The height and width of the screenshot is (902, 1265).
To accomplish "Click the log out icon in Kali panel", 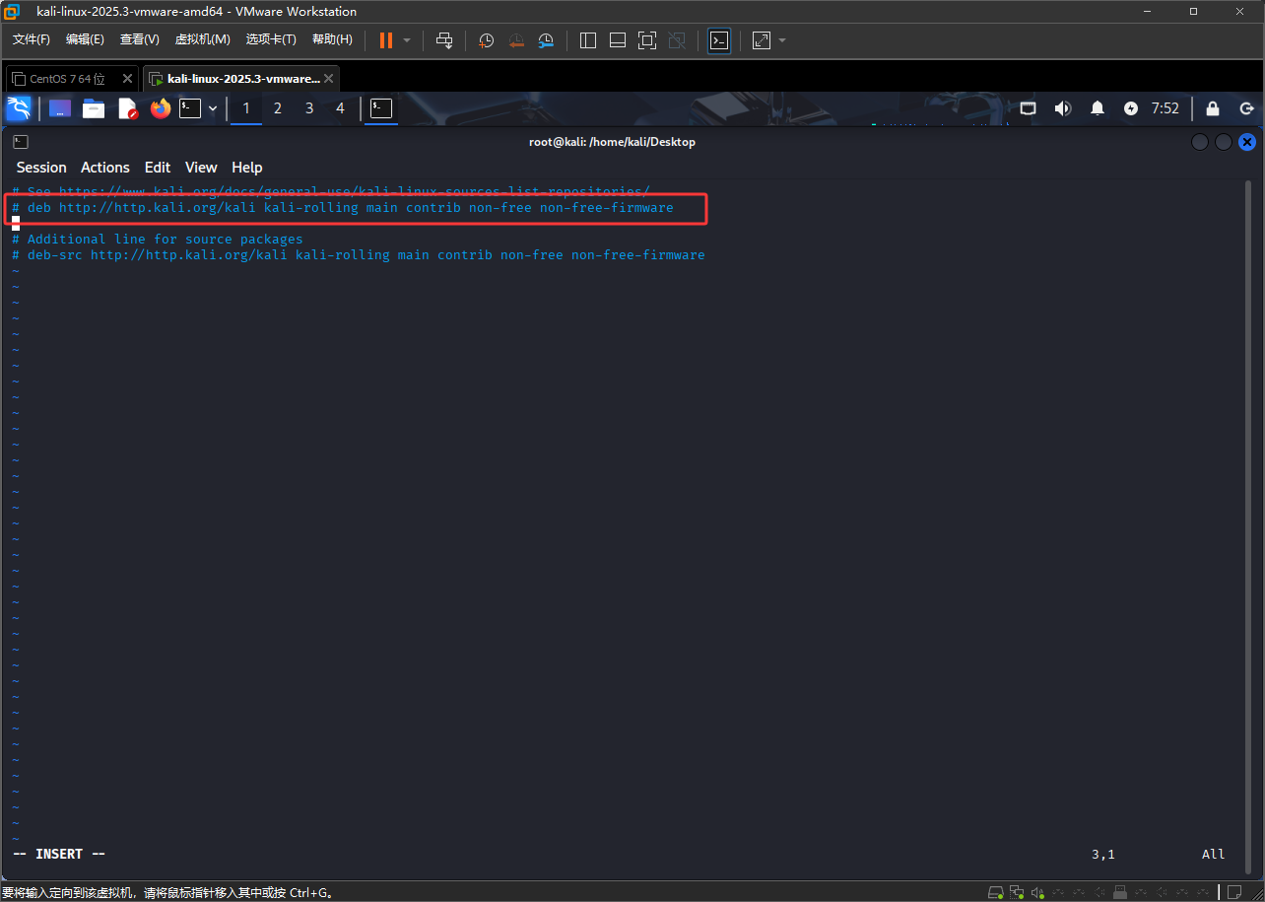I will pos(1246,108).
